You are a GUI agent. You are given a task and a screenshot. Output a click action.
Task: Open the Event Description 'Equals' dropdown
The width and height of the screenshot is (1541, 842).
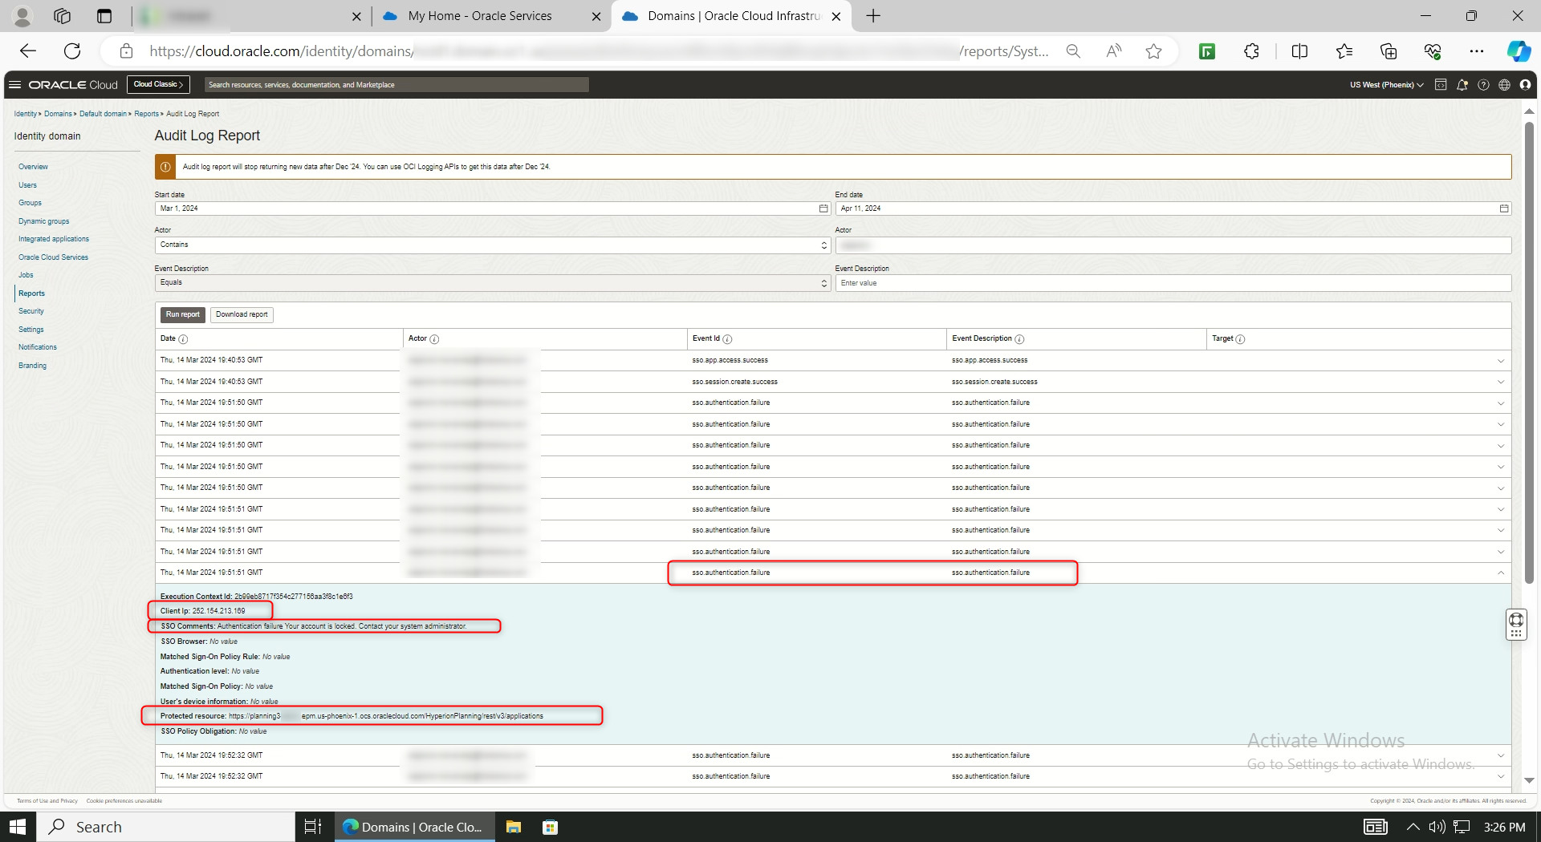pyautogui.click(x=823, y=282)
